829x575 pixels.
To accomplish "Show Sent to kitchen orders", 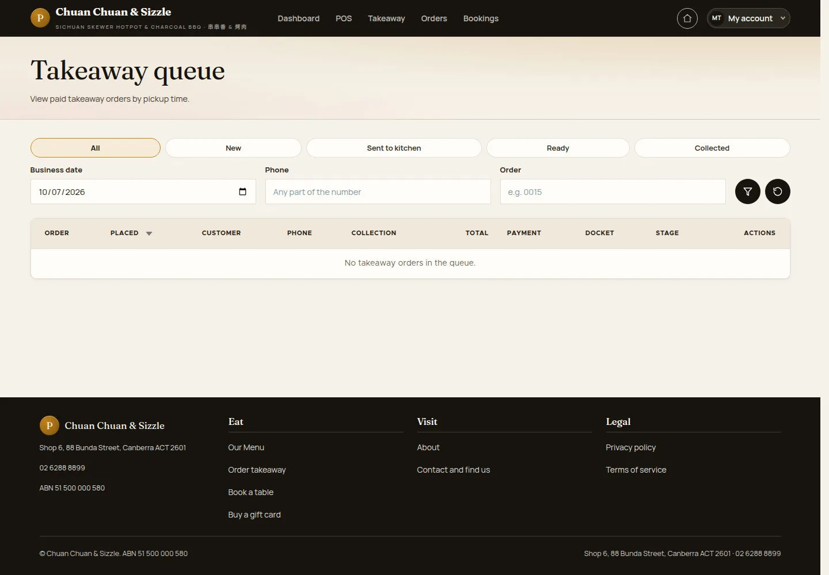I will pyautogui.click(x=394, y=148).
